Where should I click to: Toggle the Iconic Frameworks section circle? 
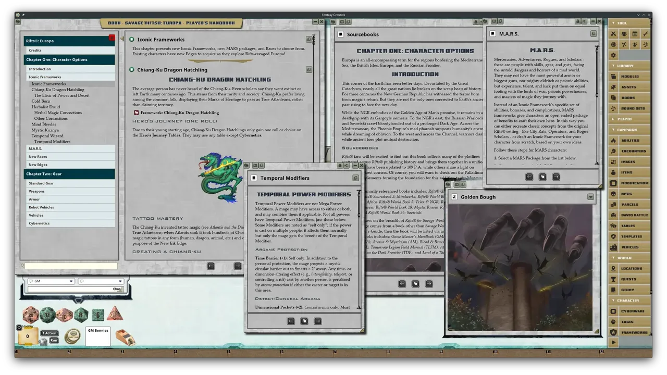(x=132, y=40)
